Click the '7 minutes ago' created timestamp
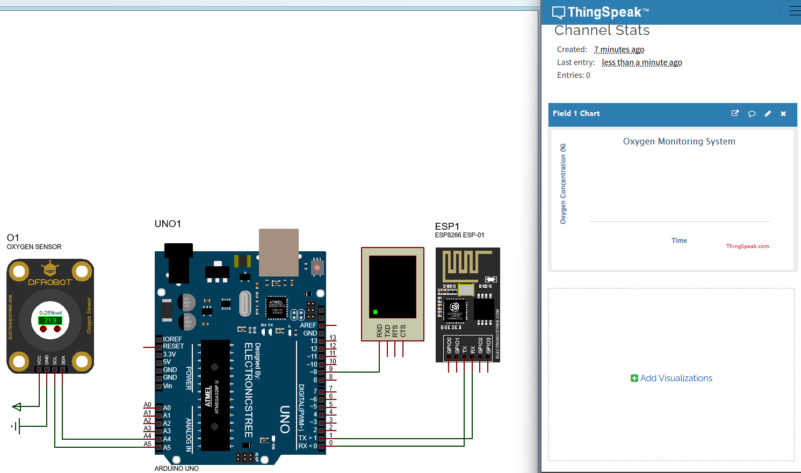 619,49
